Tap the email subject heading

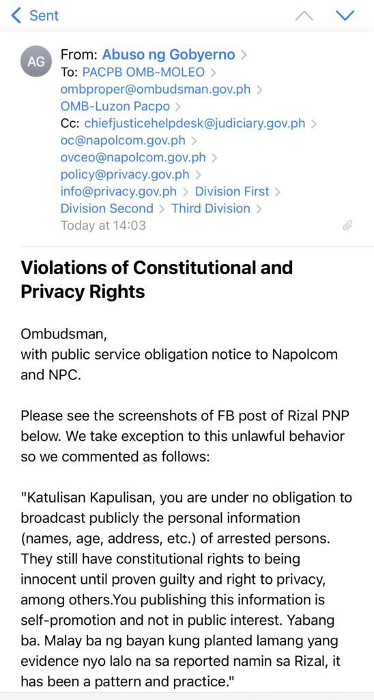tap(157, 280)
